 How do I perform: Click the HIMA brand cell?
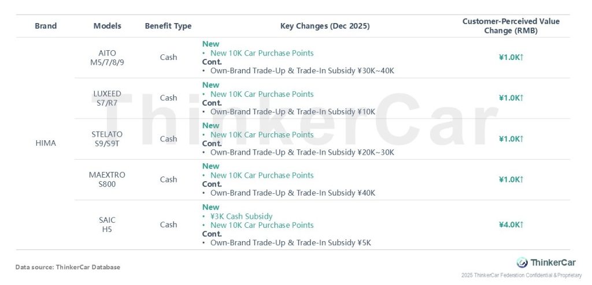click(x=46, y=143)
